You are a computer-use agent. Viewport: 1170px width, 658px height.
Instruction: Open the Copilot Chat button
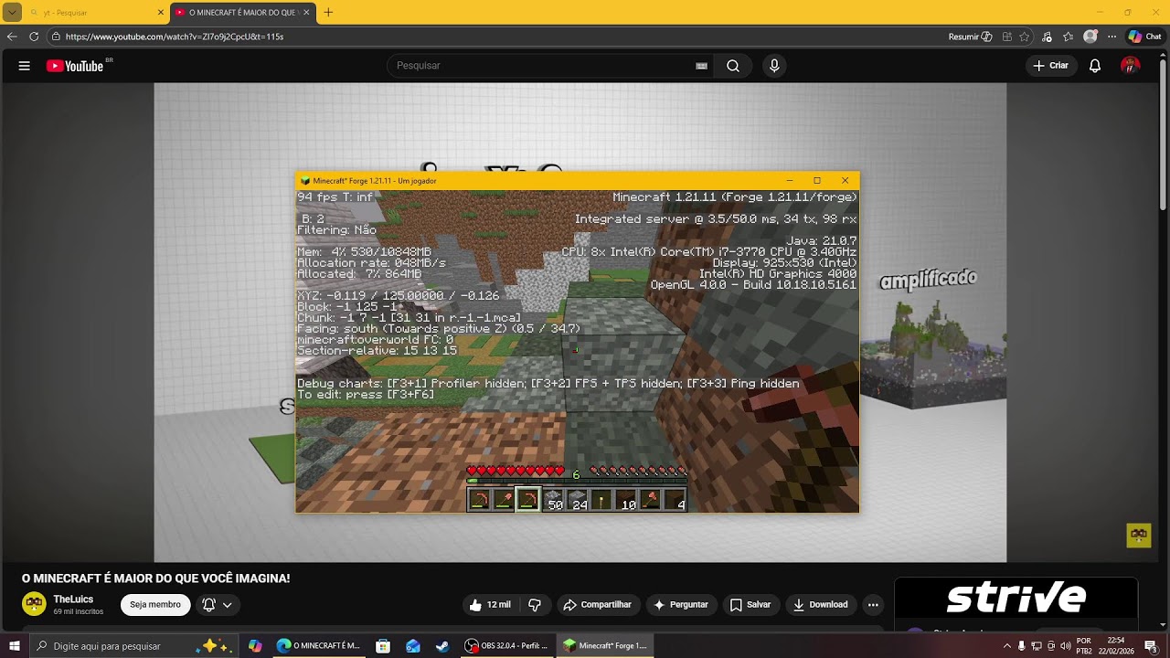(1144, 37)
